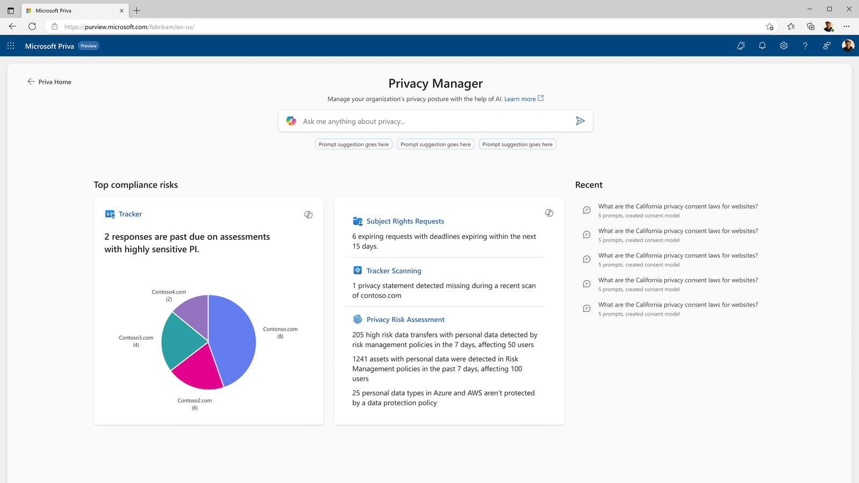Select the Microsoft Priva browser tab
This screenshot has height=483, width=859.
pyautogui.click(x=75, y=10)
